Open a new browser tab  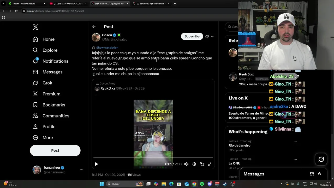[175, 4]
